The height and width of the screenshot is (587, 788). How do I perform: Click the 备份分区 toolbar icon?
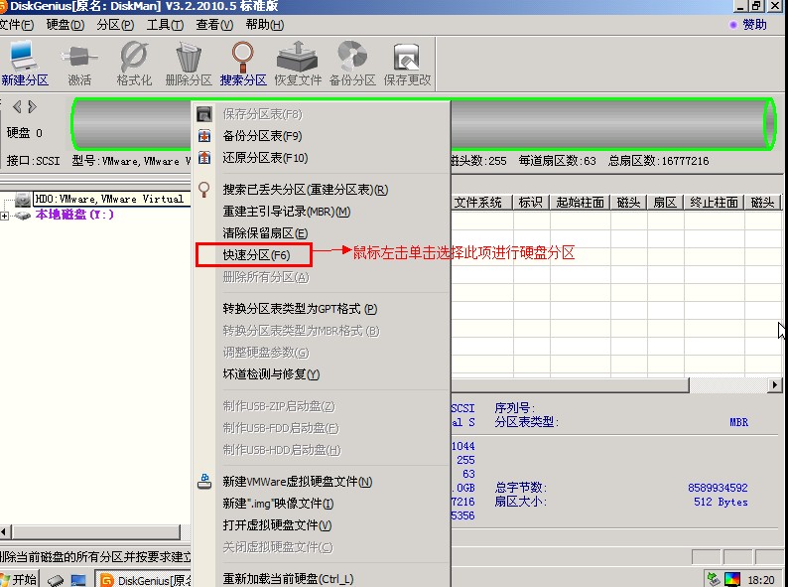352,64
